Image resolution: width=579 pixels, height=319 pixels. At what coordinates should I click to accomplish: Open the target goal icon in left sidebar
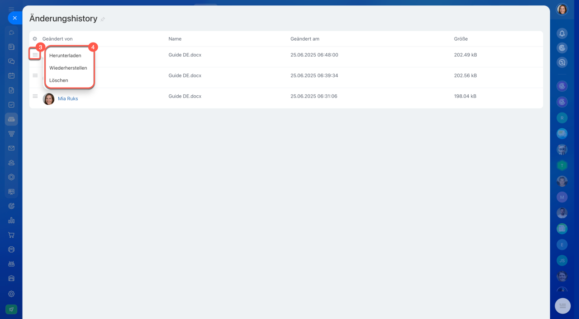11,206
